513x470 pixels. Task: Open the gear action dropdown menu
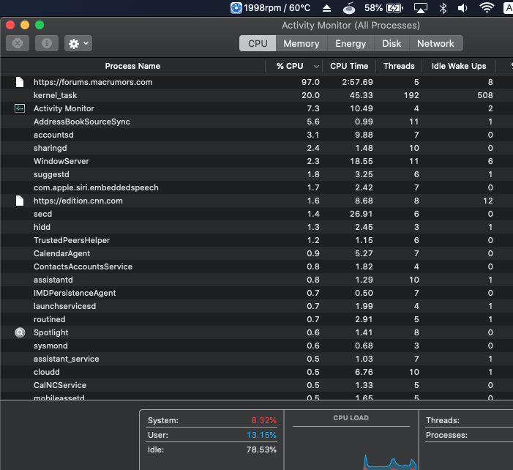(78, 43)
